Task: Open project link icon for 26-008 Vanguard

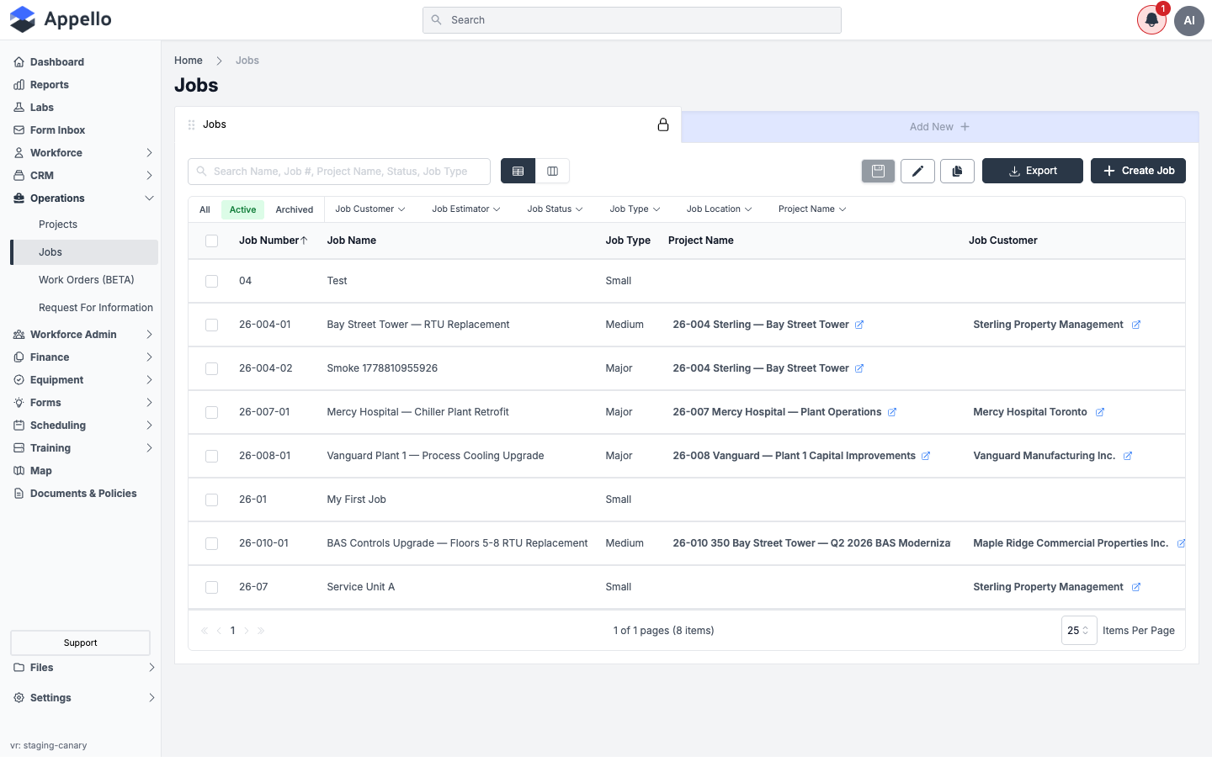Action: click(x=926, y=456)
